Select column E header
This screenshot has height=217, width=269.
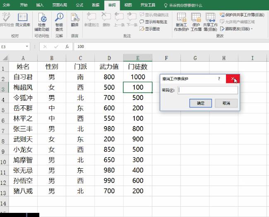(x=138, y=58)
